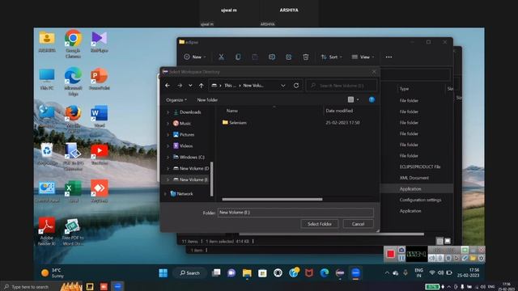The height and width of the screenshot is (291, 518).
Task: Open the Organize dropdown menu
Action: (x=176, y=99)
